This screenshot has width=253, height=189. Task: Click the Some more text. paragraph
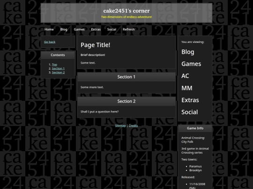(92, 87)
